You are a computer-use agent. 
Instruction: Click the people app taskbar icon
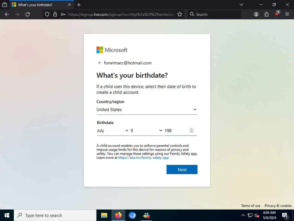[x=146, y=215]
